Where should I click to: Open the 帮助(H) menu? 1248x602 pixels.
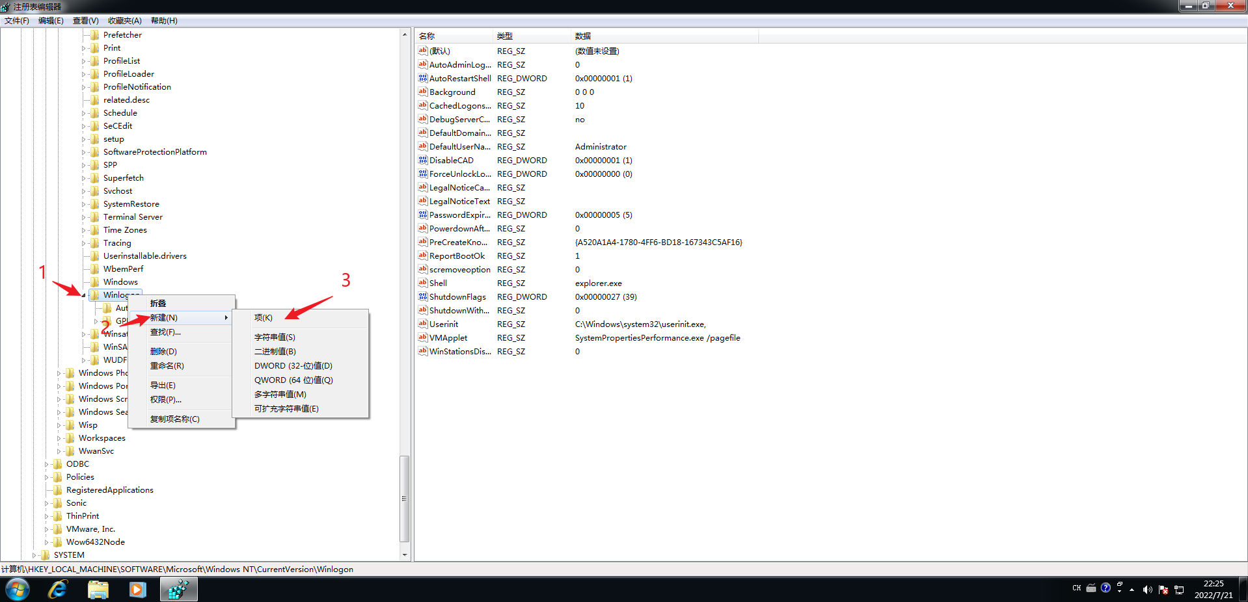[x=164, y=21]
